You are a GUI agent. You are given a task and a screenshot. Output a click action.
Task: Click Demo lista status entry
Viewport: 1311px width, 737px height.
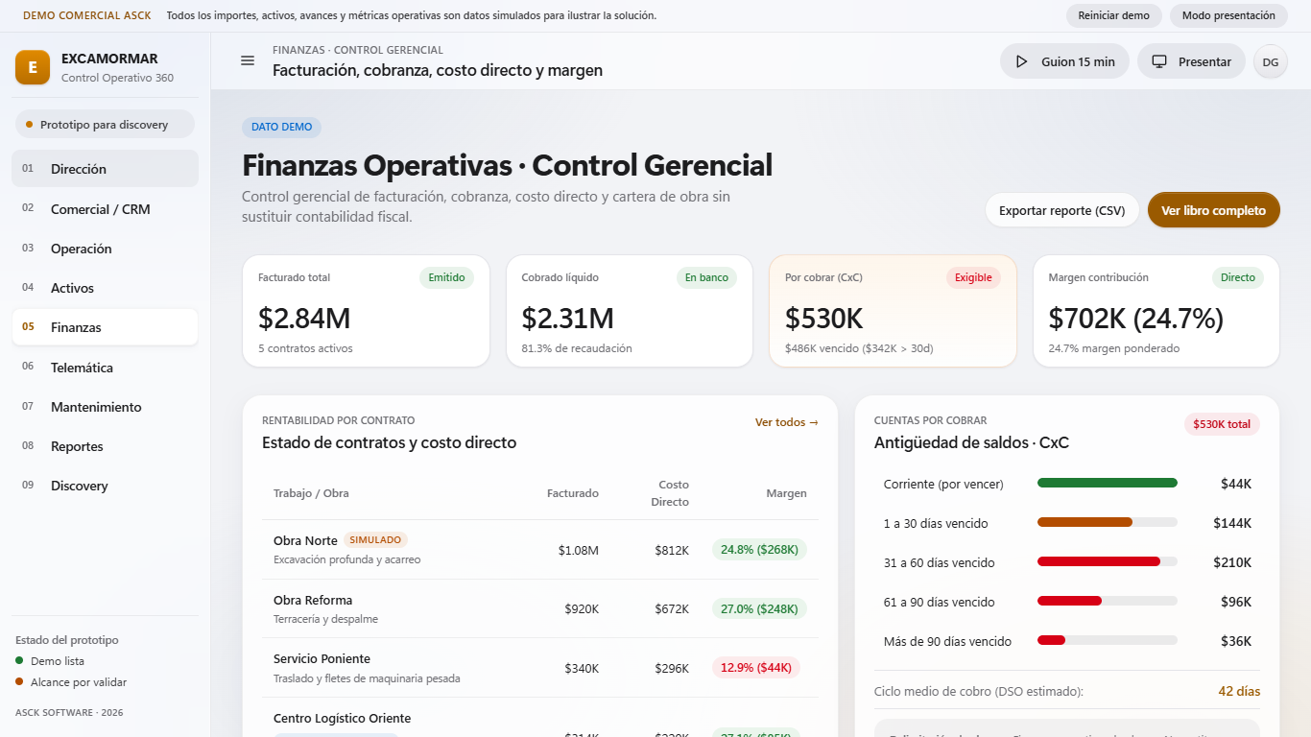[x=50, y=661]
